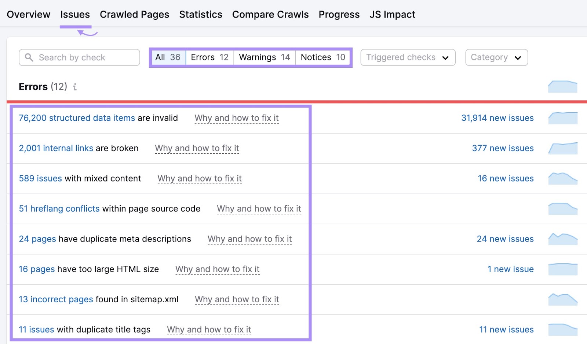Screen dimensions: 587x344
Task: Open the trend sparkline next to Errors header
Action: (x=563, y=87)
